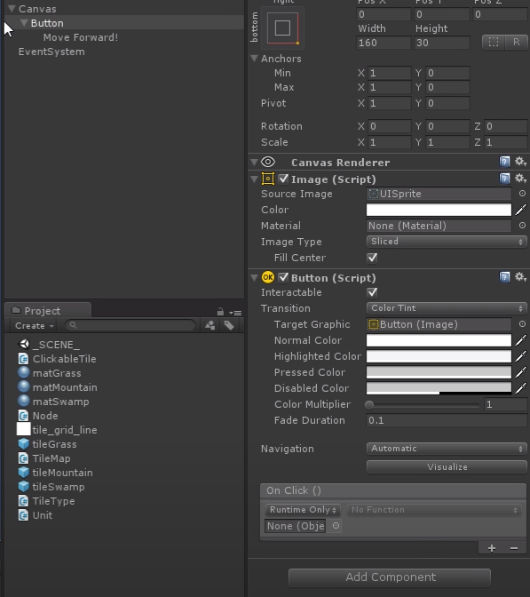Select Move Forward! in hierarchy

(81, 37)
